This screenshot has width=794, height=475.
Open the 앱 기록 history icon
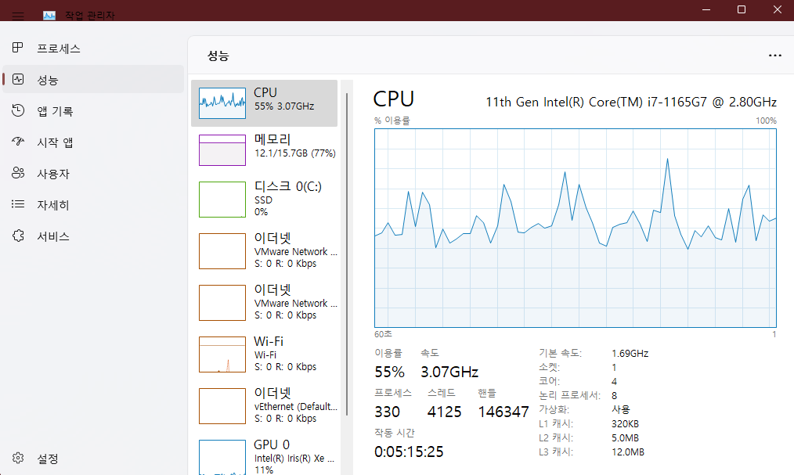(x=18, y=110)
